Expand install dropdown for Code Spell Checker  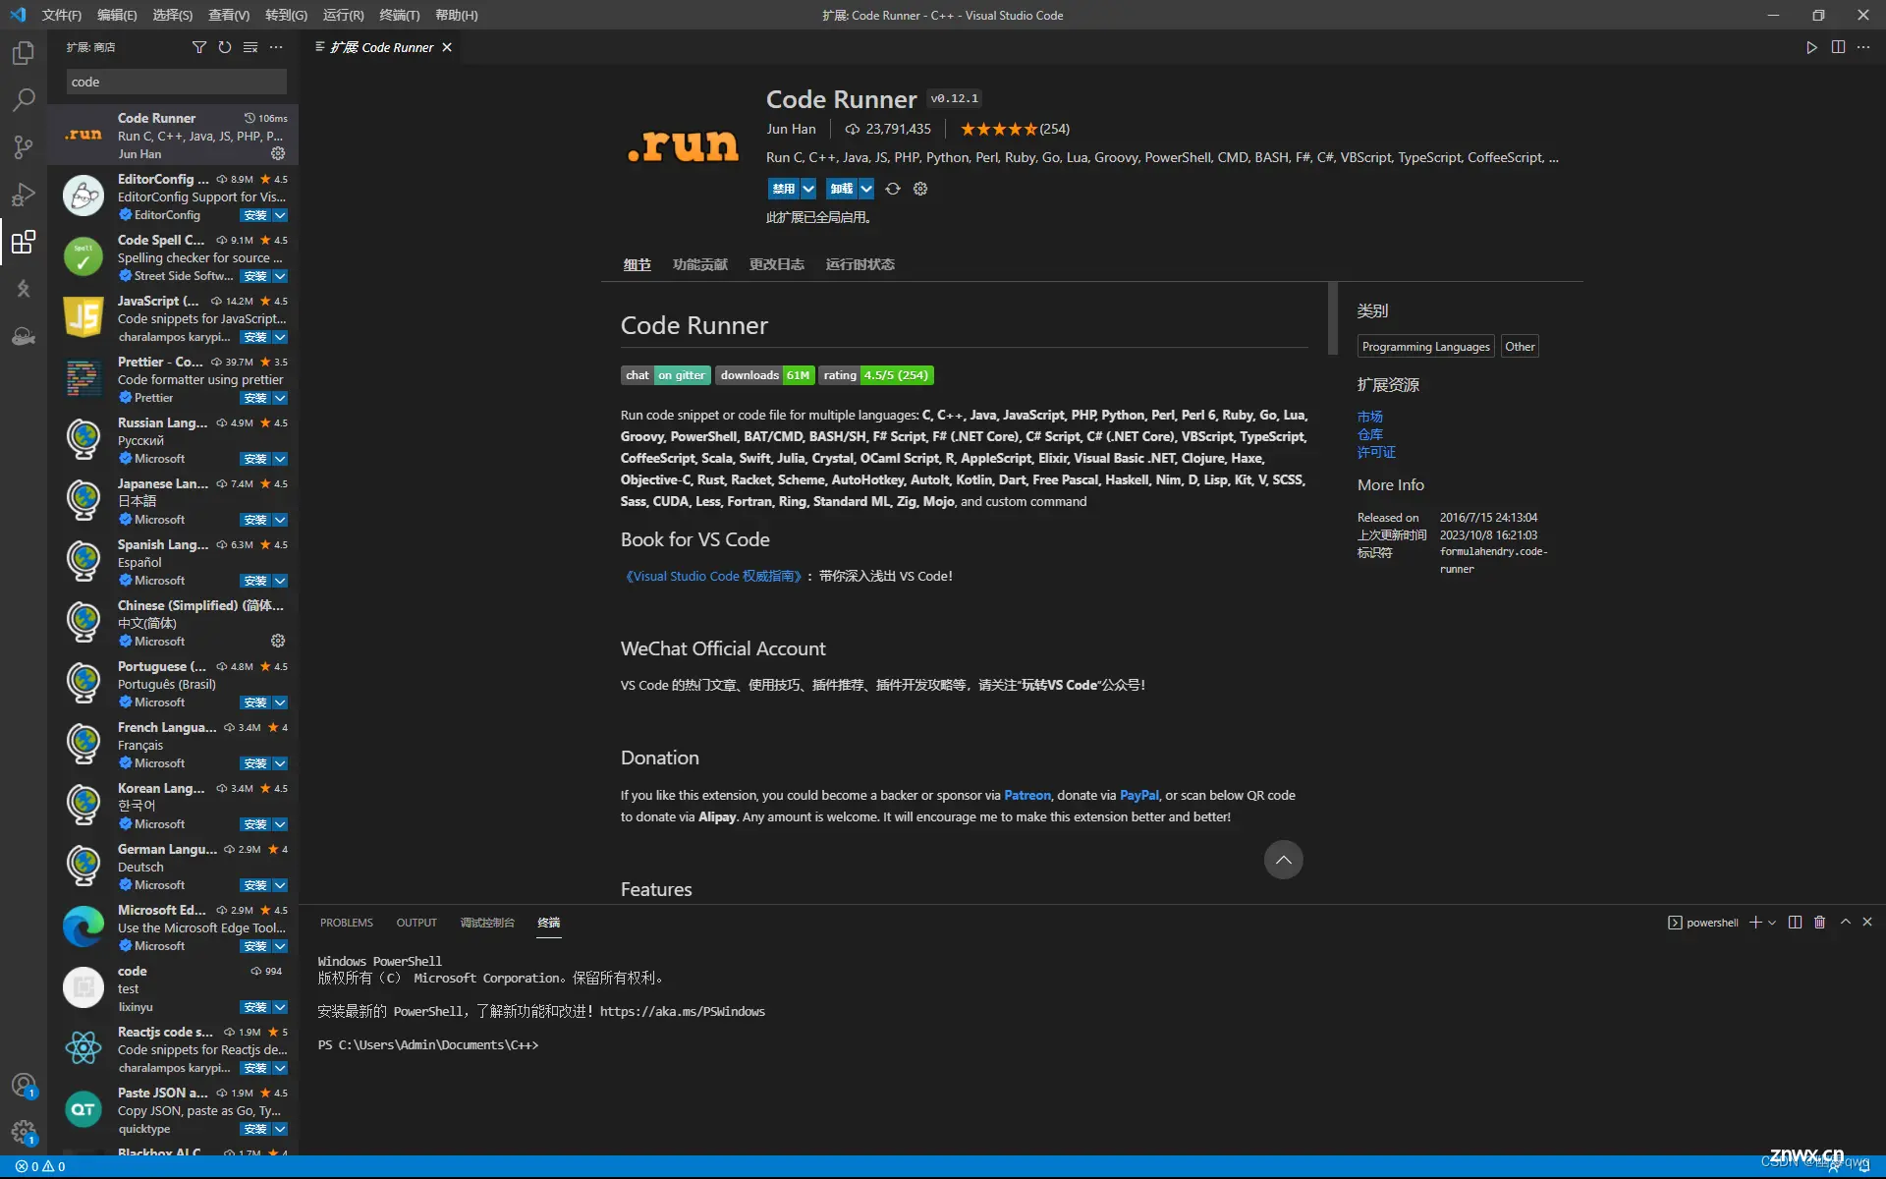[280, 276]
